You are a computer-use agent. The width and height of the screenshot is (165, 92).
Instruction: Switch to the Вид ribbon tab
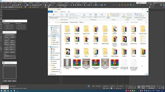69,12
